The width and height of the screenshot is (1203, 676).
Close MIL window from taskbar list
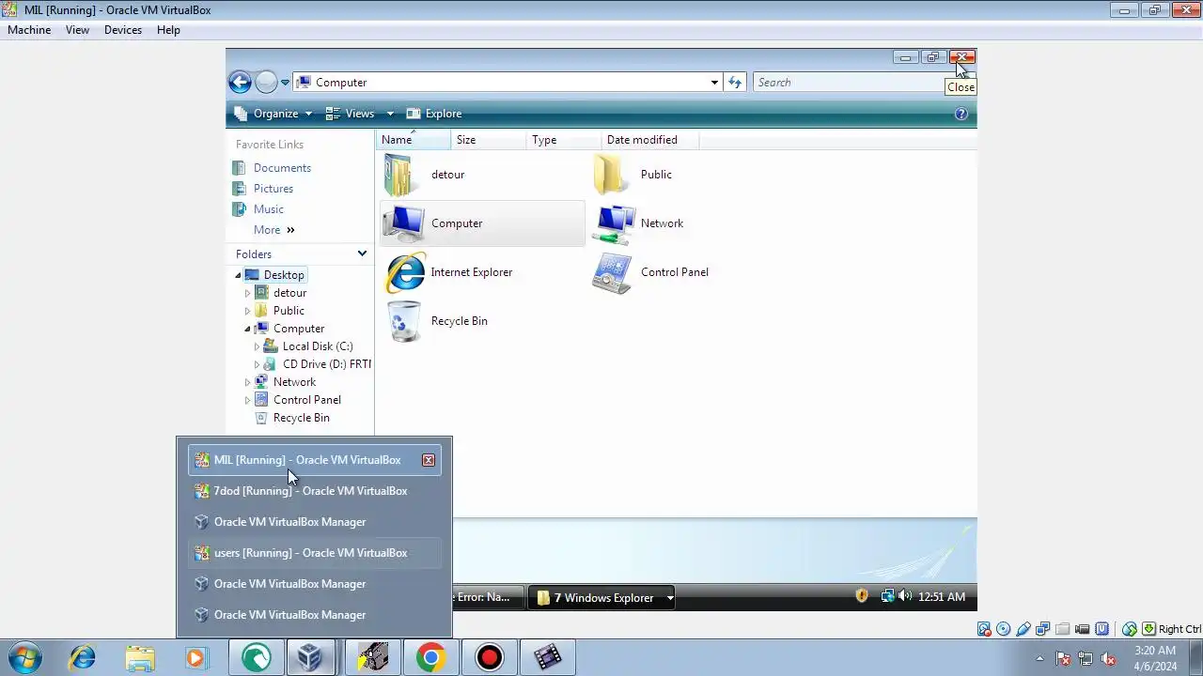pos(429,460)
